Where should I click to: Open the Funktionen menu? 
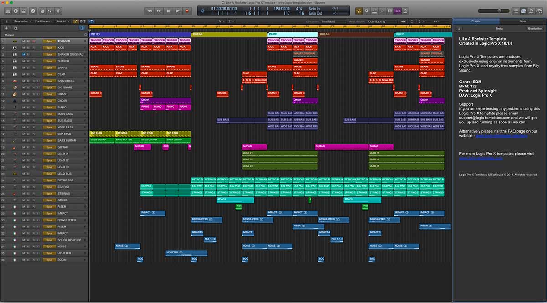point(43,21)
